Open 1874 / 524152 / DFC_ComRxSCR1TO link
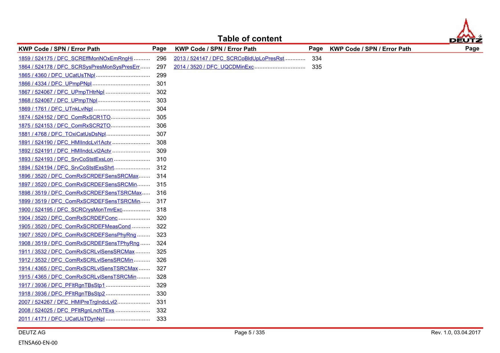Screen dimensions: 500x353 pyautogui.click(x=64, y=117)
